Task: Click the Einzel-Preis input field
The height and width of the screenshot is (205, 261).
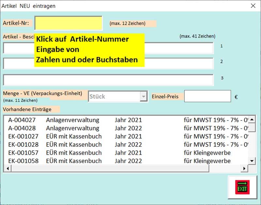Action: click(207, 96)
